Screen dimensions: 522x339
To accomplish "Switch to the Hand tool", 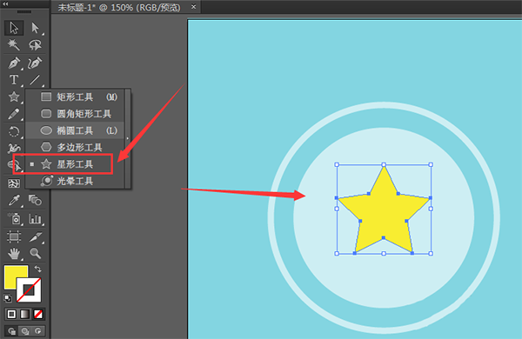I will 14,254.
